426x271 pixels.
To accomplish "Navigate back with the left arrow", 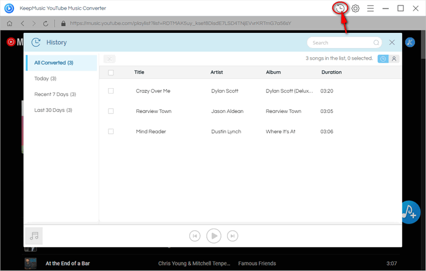I will (x=23, y=24).
